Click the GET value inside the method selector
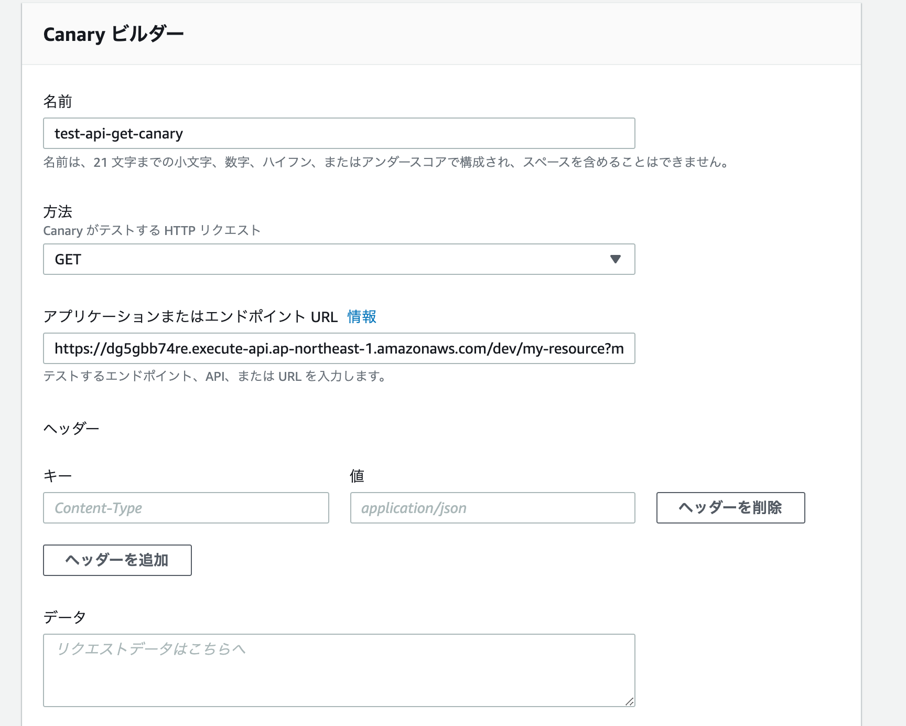Image resolution: width=906 pixels, height=726 pixels. pyautogui.click(x=68, y=259)
